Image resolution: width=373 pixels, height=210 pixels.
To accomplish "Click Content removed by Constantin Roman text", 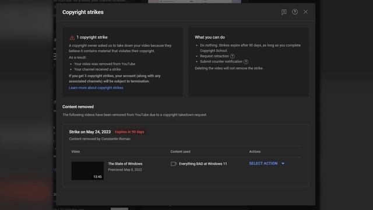I will pyautogui.click(x=100, y=139).
